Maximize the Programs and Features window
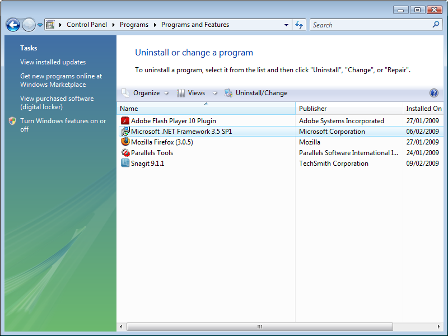This screenshot has height=336, width=448. (417, 10)
